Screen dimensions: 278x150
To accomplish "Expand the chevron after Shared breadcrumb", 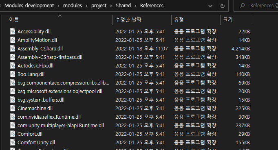I will [x=135, y=6].
